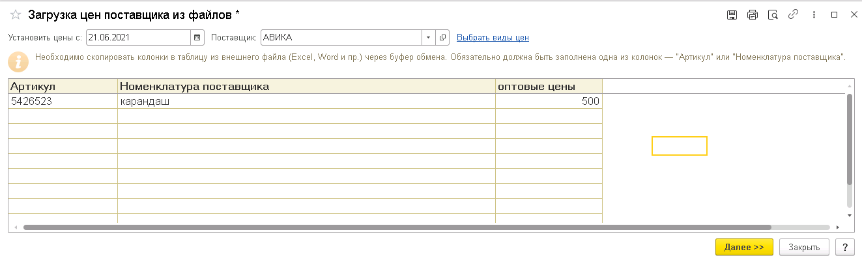
Task: Print using the printer icon
Action: pyautogui.click(x=753, y=14)
